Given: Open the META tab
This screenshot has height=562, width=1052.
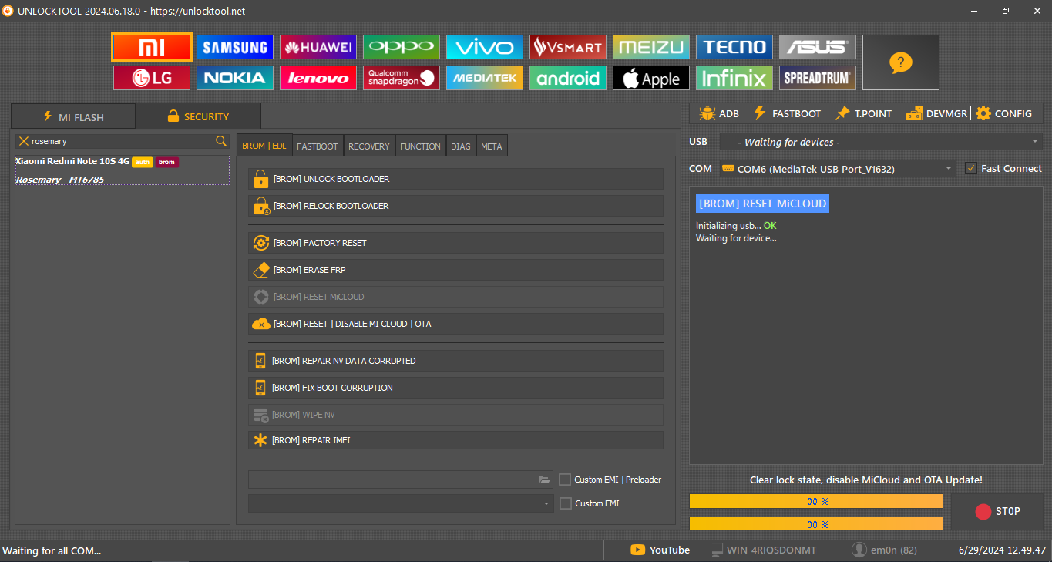Looking at the screenshot, I should click(x=492, y=146).
